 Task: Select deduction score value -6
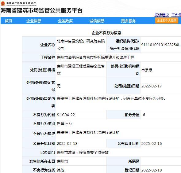pyautogui.click(x=143, y=115)
